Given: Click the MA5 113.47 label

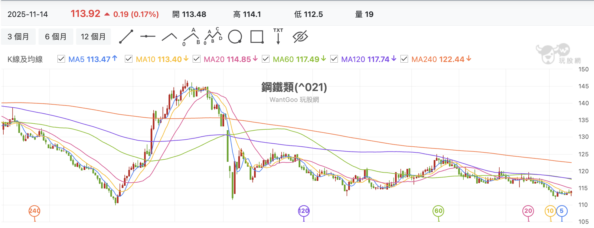Looking at the screenshot, I should (93, 59).
